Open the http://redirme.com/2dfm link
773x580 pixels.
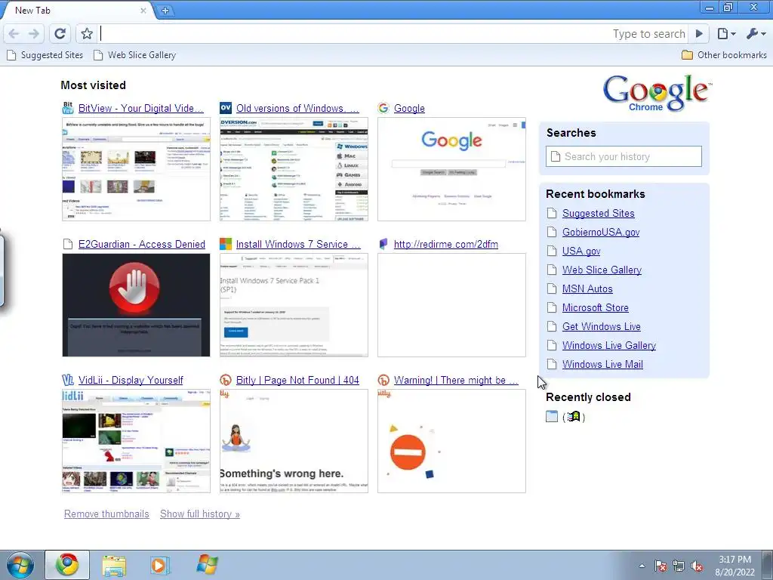click(x=445, y=244)
